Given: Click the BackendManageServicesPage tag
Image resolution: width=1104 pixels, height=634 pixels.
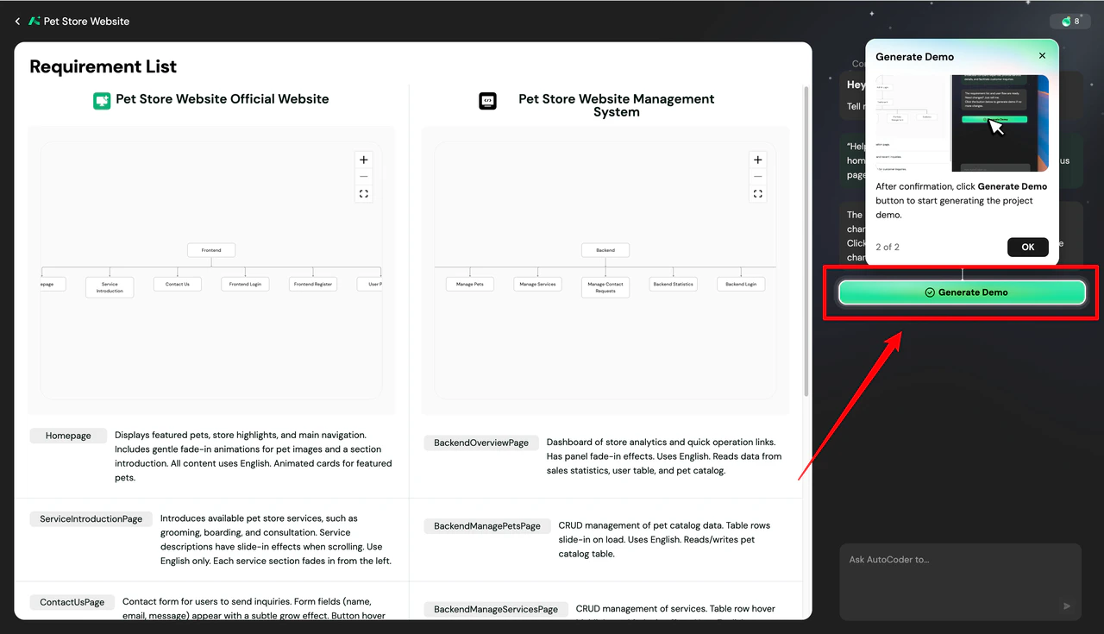Looking at the screenshot, I should [496, 609].
